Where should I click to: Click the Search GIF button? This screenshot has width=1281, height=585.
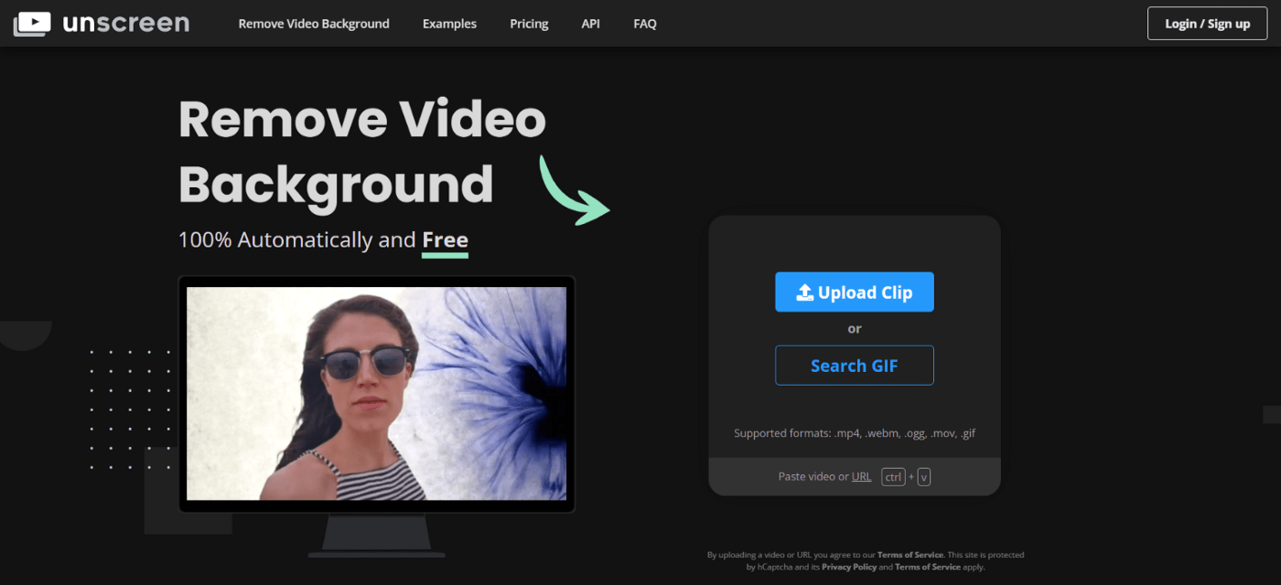click(x=855, y=366)
